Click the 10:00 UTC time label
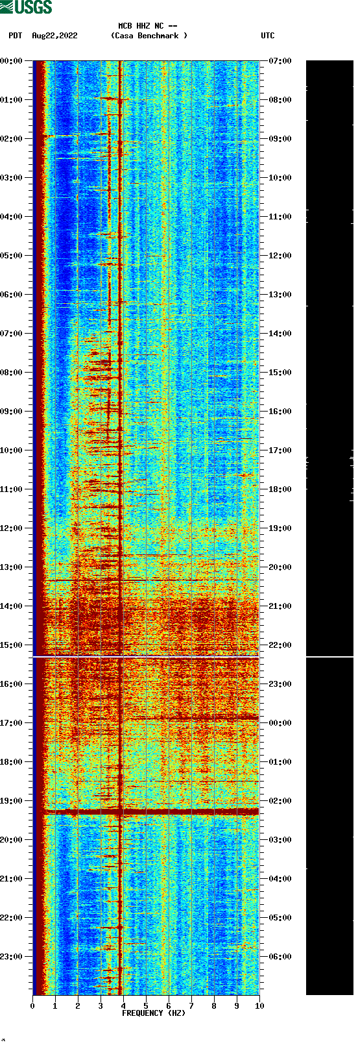358x1047 pixels. point(280,178)
